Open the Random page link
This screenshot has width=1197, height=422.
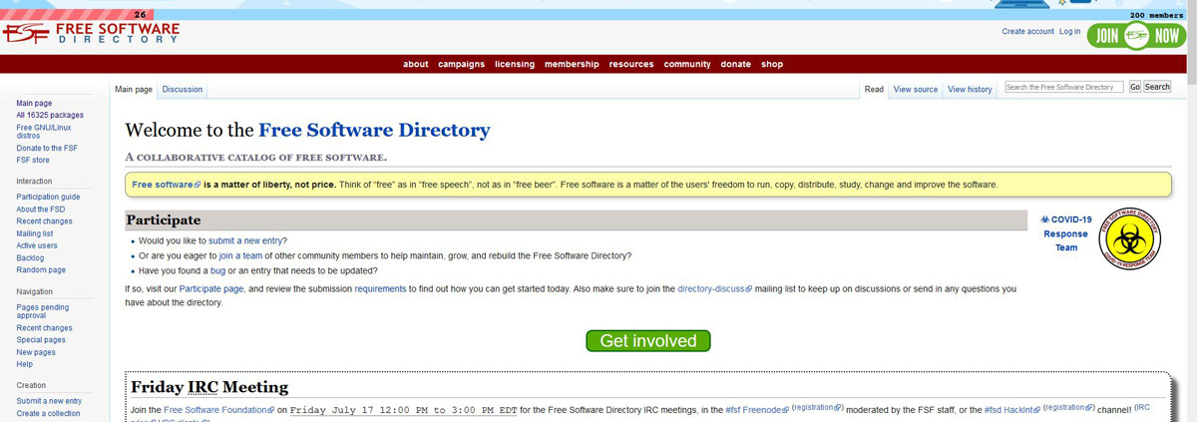pos(41,269)
